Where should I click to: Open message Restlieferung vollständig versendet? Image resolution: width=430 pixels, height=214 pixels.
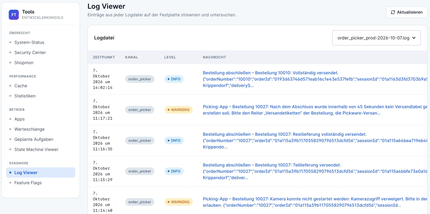coord(315,141)
